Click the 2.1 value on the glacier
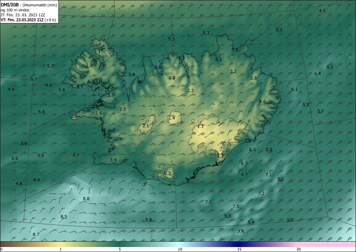 [x=146, y=125]
